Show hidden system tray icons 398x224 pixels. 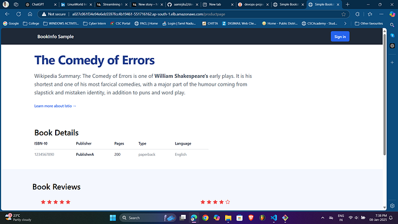pyautogui.click(x=322, y=218)
